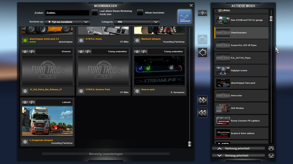Open Categorie dropdown arrow
Image resolution: width=293 pixels, height=164 pixels.
coord(156,22)
